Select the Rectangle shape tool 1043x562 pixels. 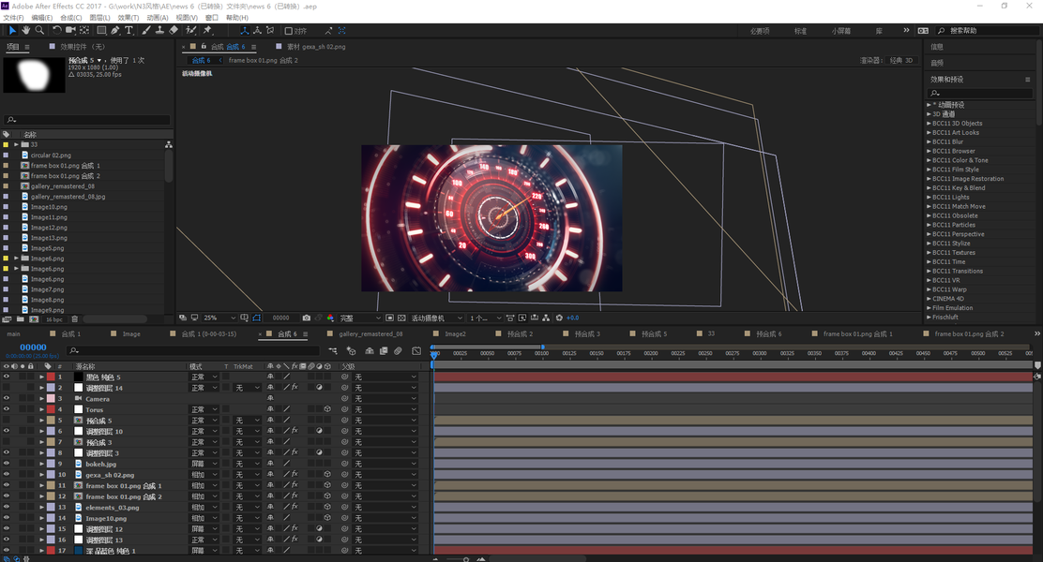(102, 31)
